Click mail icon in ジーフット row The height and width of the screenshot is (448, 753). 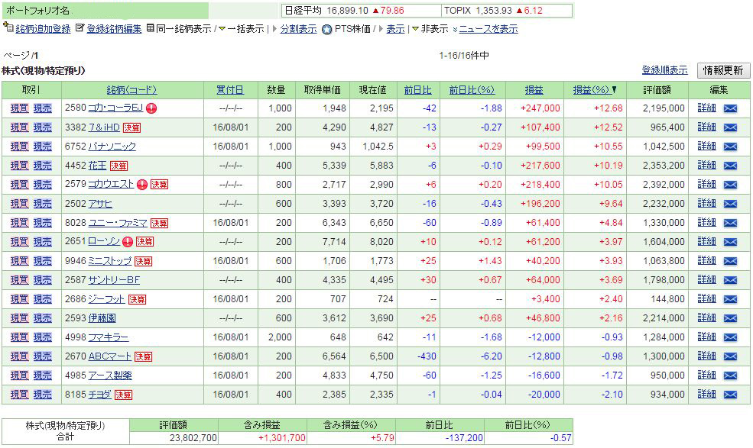coord(730,299)
